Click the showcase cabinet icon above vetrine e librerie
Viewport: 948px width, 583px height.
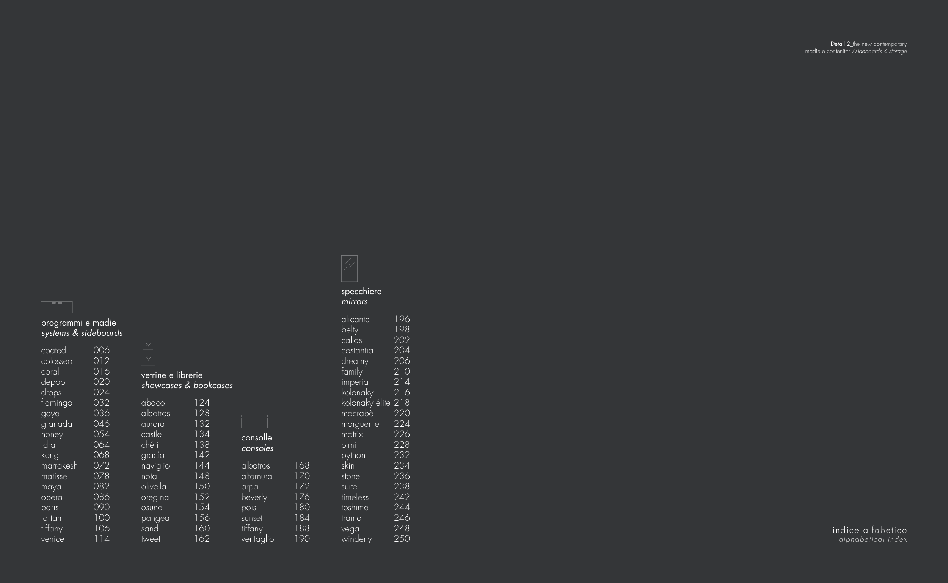(x=148, y=352)
